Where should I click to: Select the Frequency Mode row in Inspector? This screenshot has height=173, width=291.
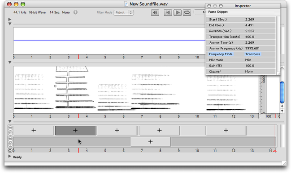tap(241, 54)
